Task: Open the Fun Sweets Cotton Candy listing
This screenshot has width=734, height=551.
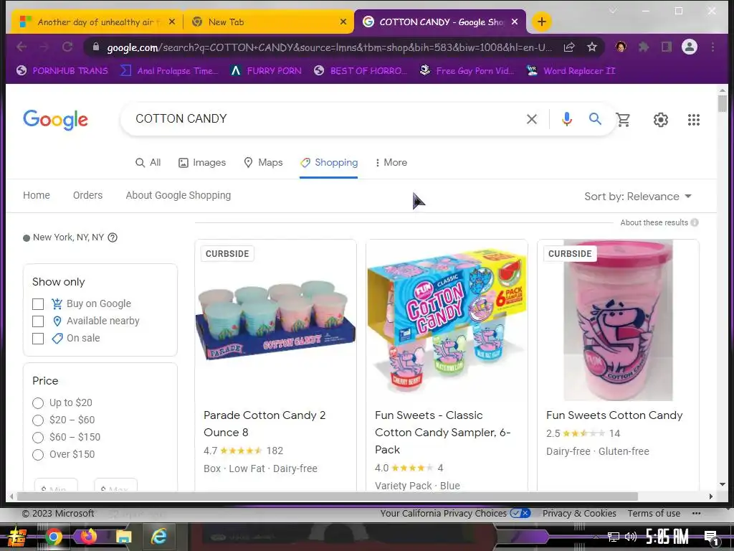Action: tap(614, 415)
